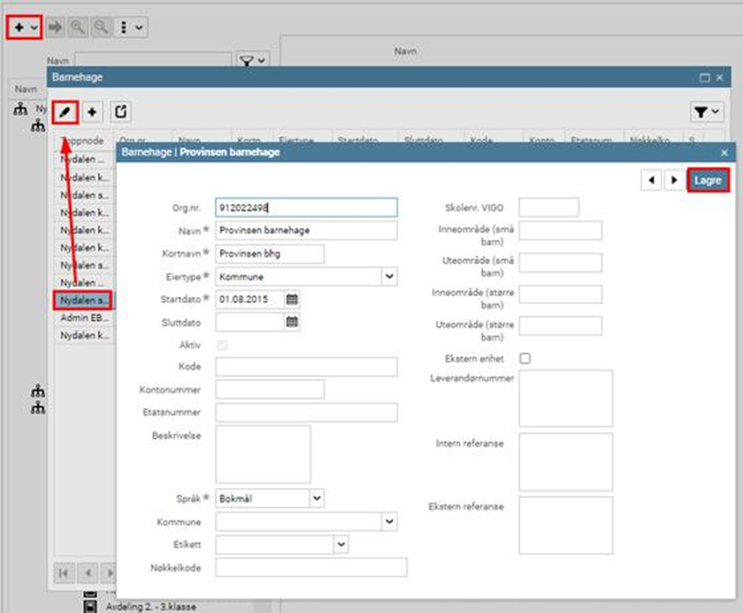The height and width of the screenshot is (613, 743).
Task: Open the Kommune dropdown
Action: [x=388, y=521]
